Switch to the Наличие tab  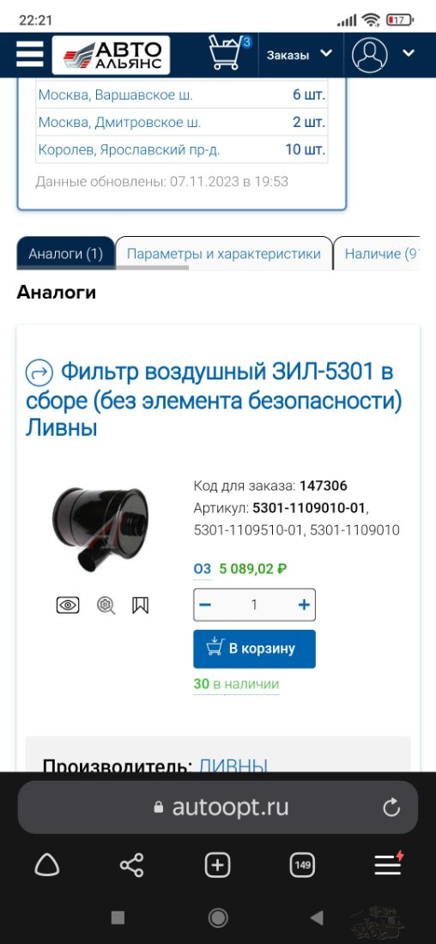(382, 253)
